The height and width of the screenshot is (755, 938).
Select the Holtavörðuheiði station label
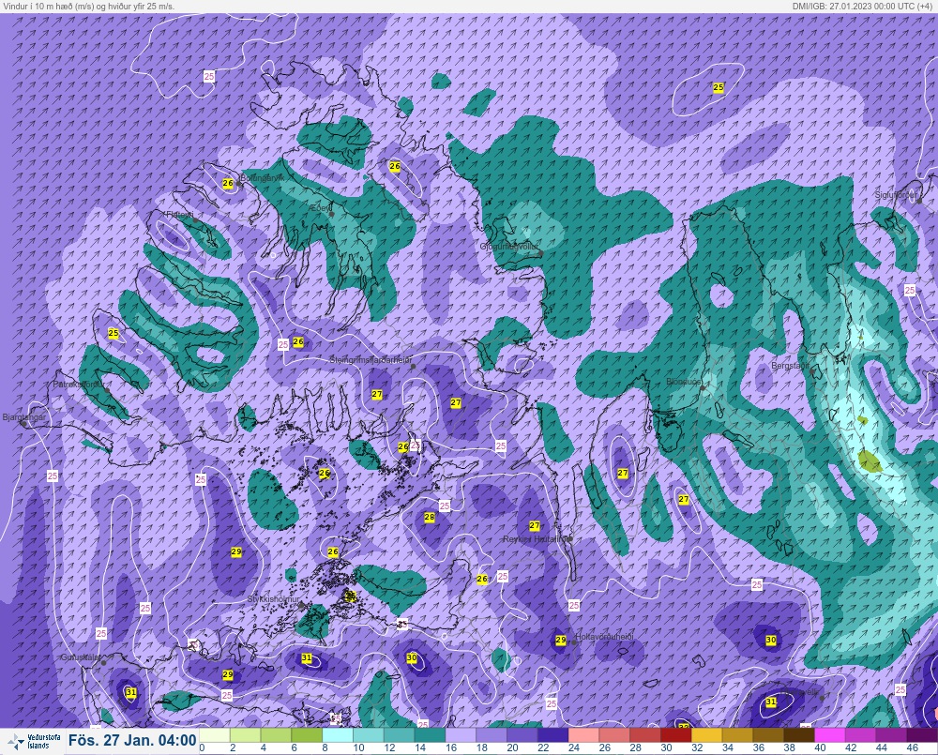pos(604,637)
